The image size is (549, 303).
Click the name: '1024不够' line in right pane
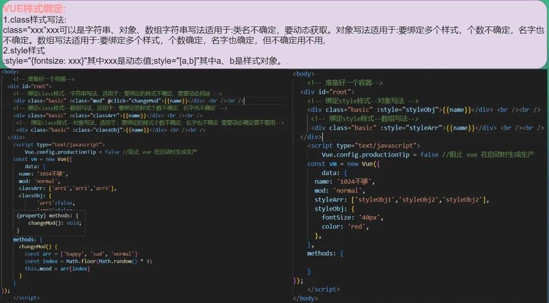click(344, 181)
